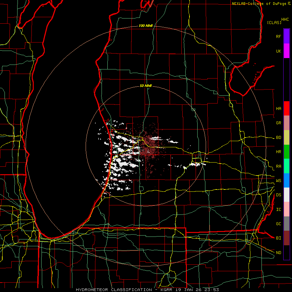Click the BI brown legend swatch
This screenshot has width=292, height=292.
pyautogui.click(x=286, y=238)
